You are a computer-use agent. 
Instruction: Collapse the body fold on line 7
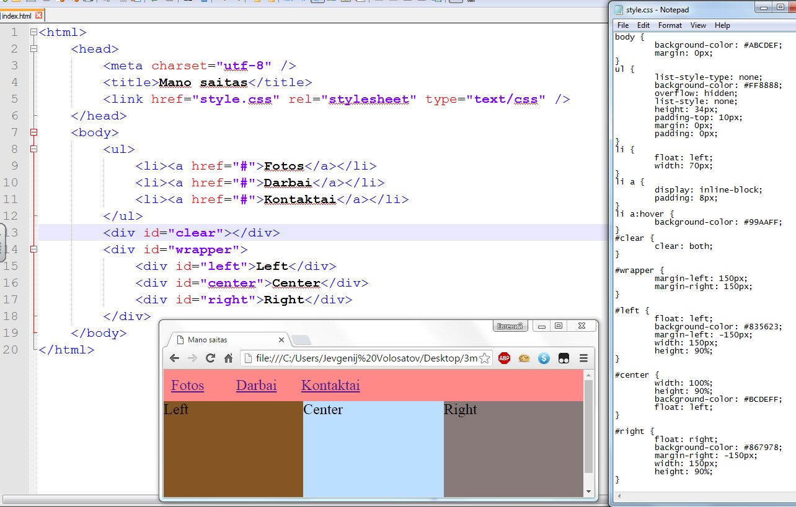(x=33, y=132)
